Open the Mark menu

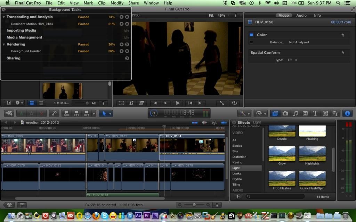(88, 3)
